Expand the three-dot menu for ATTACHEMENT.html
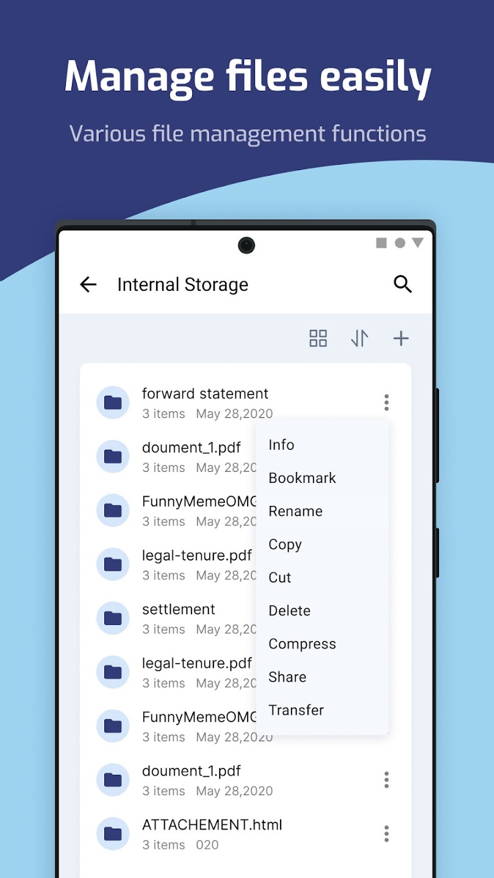The height and width of the screenshot is (878, 494). coord(386,833)
